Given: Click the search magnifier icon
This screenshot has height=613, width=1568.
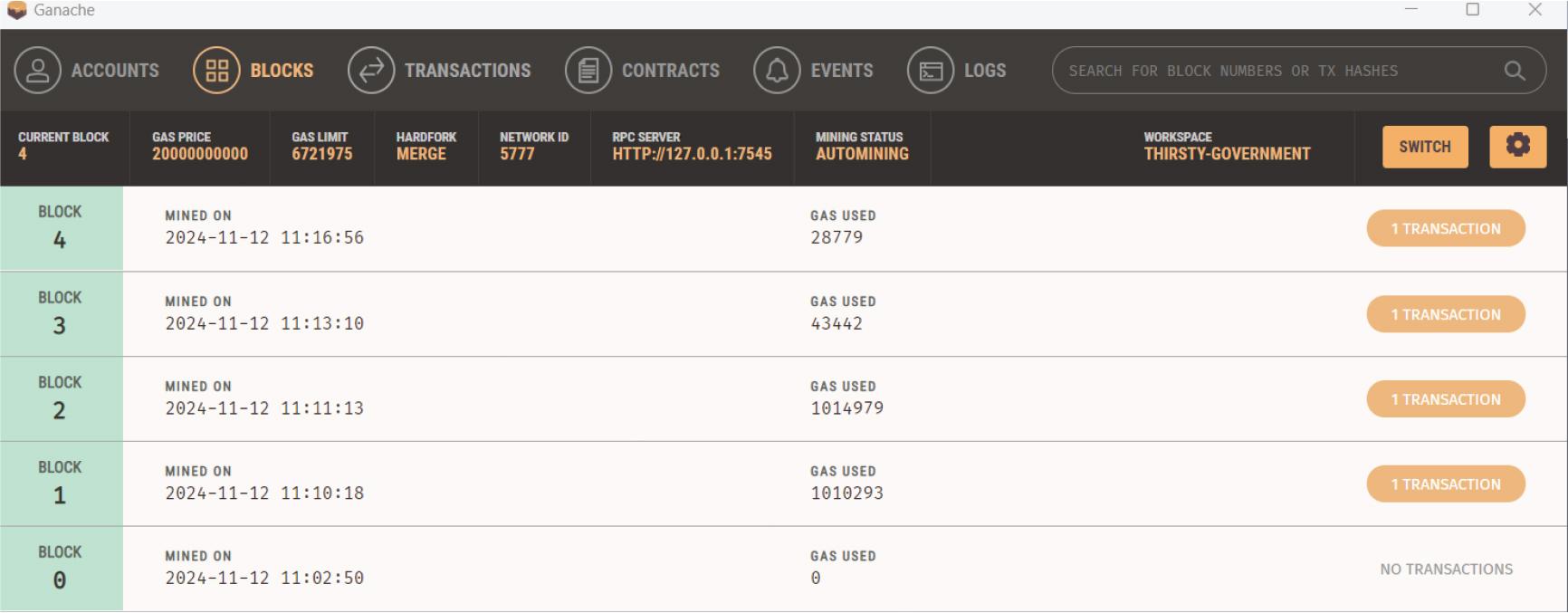Looking at the screenshot, I should 1515,71.
